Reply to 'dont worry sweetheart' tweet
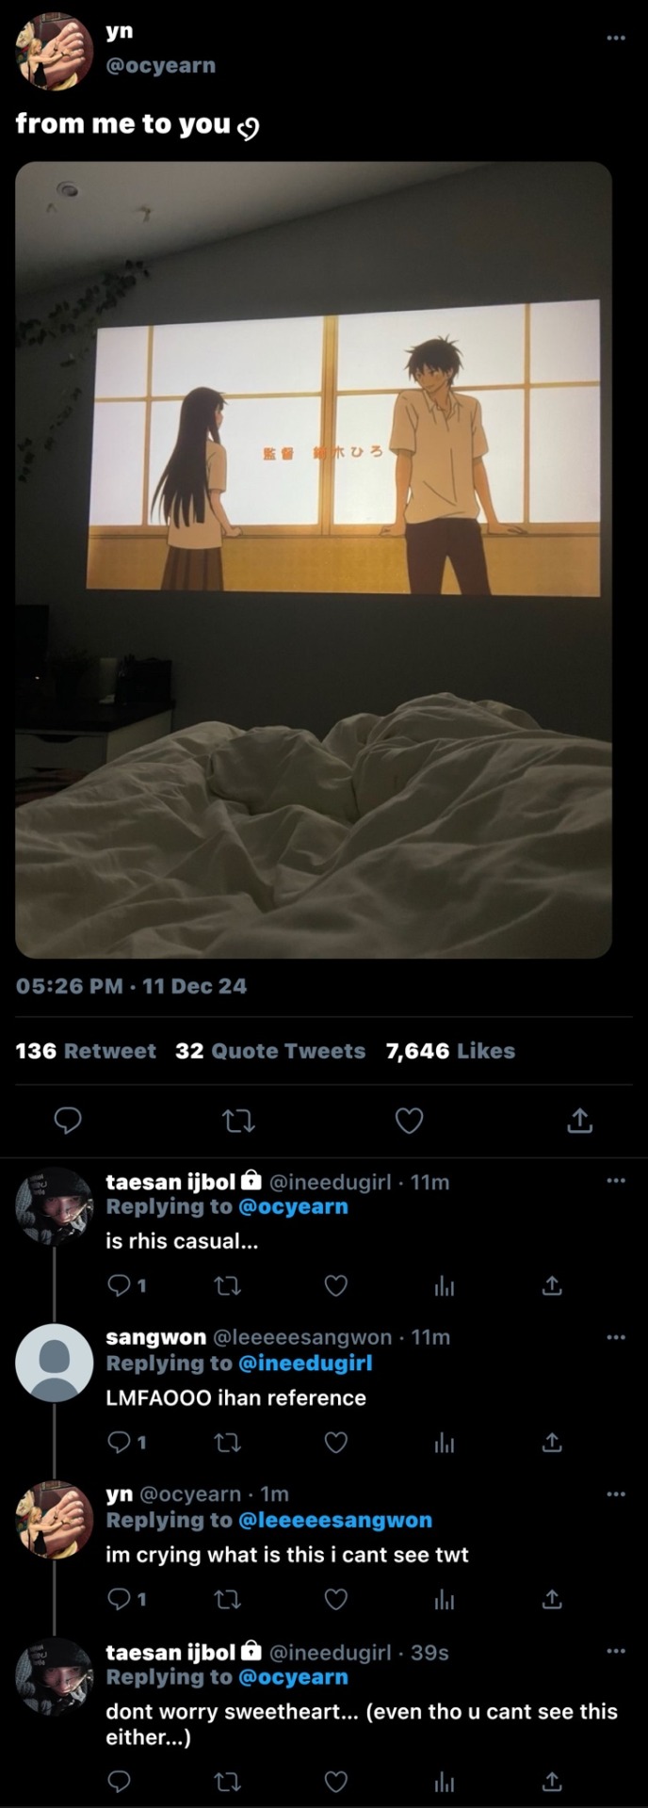 120,1781
